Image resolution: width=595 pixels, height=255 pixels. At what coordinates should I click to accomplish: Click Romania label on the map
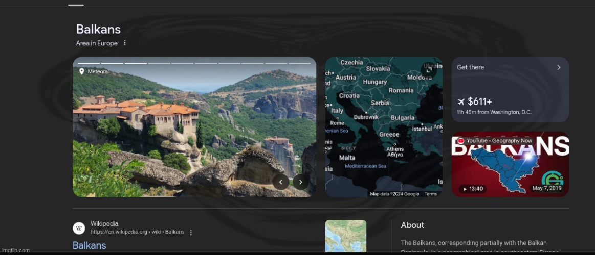[x=401, y=90]
